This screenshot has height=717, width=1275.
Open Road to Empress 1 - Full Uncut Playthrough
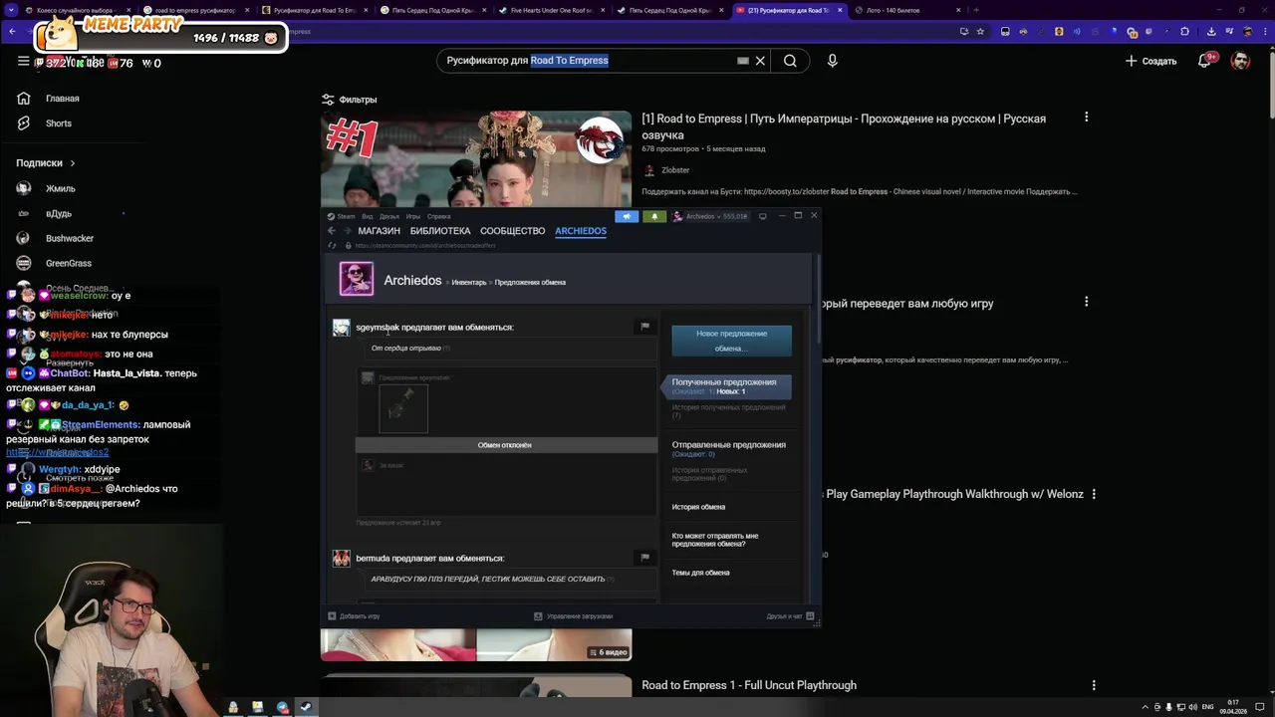[x=749, y=685]
